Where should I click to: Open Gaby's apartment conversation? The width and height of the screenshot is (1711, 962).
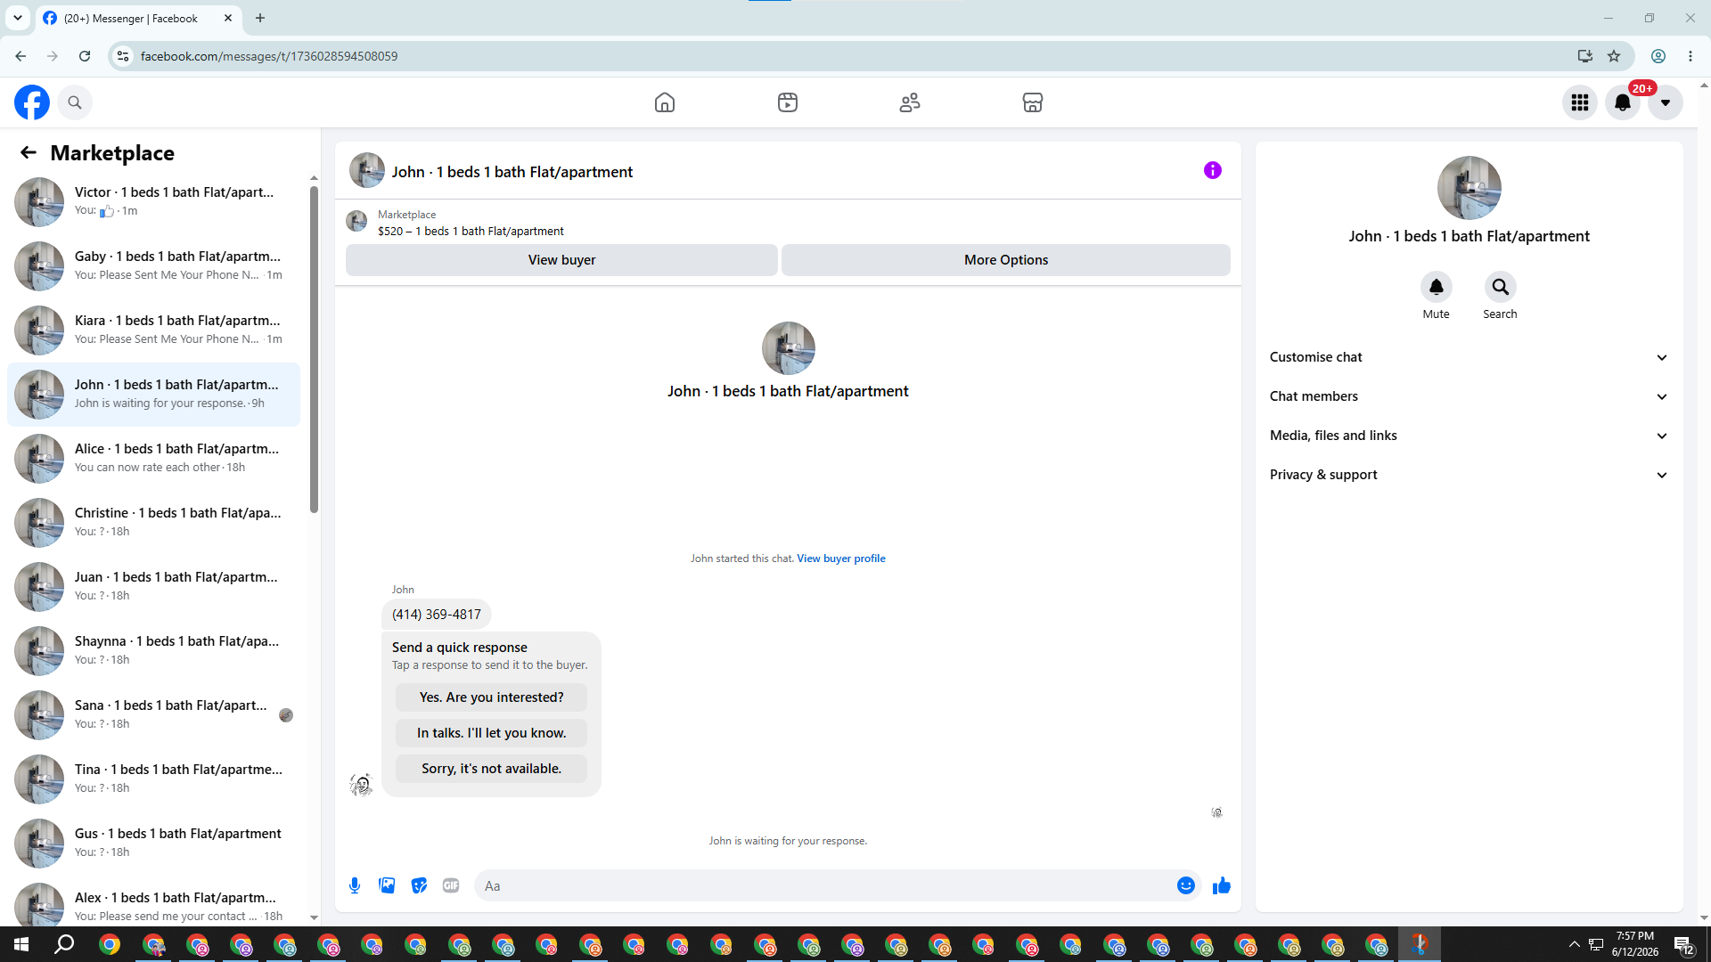pyautogui.click(x=153, y=266)
